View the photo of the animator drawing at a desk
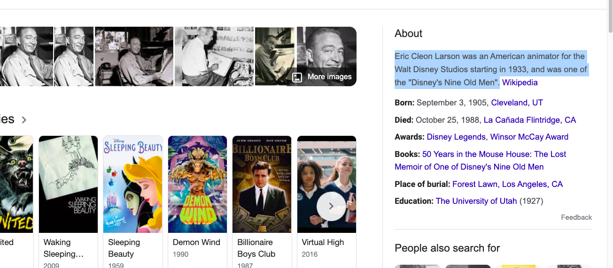 214,56
